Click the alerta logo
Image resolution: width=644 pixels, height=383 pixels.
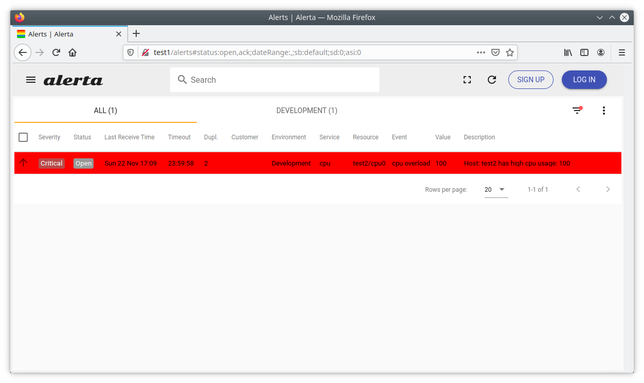tap(73, 80)
